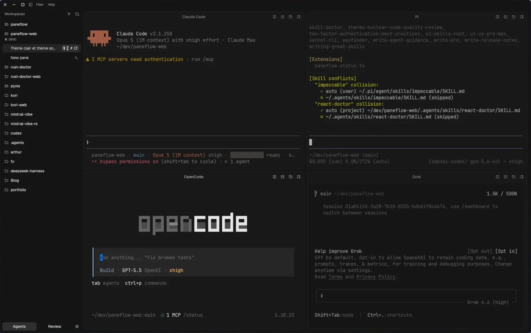
Task: Expand the pyxis workspace
Action: click(41, 86)
